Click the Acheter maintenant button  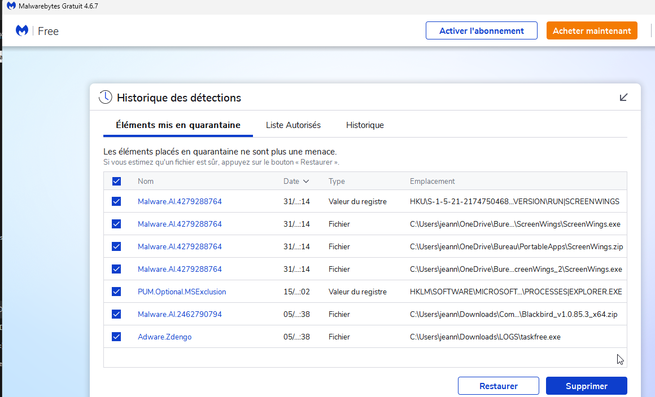point(592,31)
